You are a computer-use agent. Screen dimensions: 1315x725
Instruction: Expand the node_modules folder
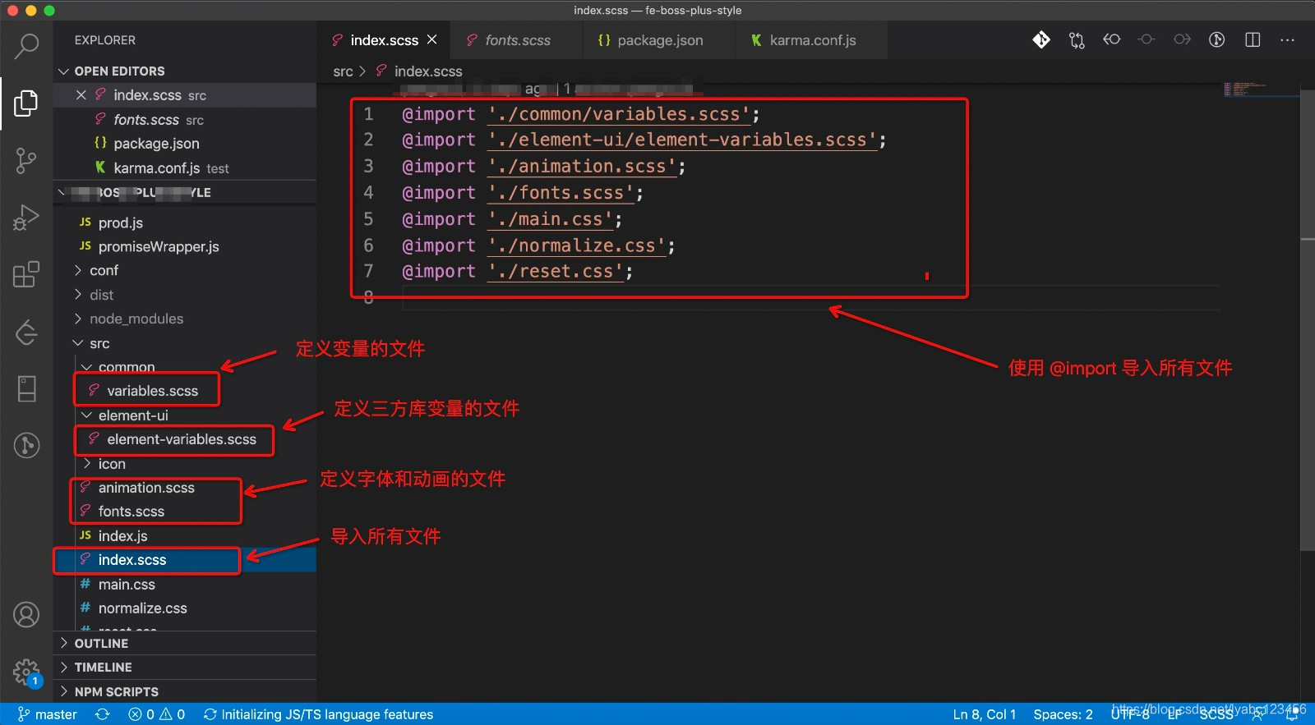click(185, 319)
